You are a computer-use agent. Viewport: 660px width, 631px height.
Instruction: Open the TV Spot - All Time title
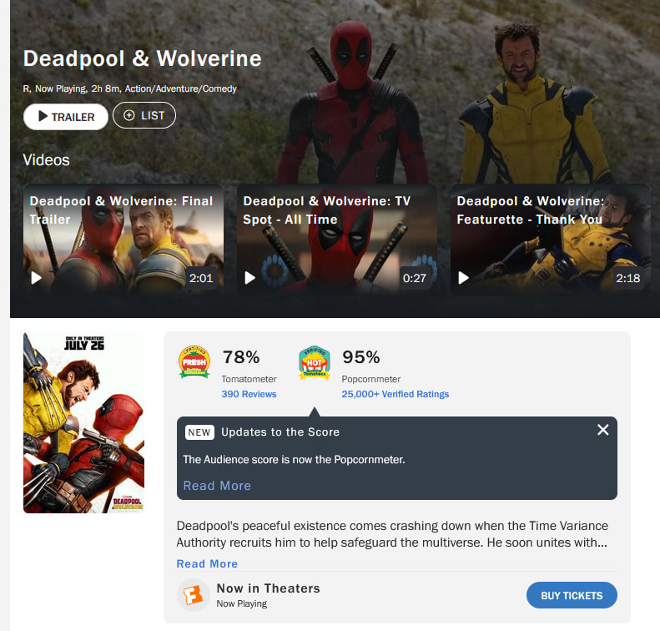326,210
